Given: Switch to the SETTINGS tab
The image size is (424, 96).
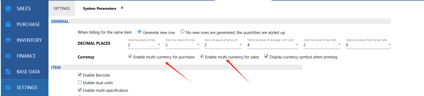Looking at the screenshot, I should 62,8.
